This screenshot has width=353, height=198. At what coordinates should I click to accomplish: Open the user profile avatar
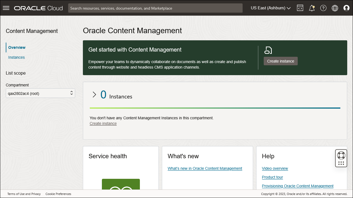point(346,8)
